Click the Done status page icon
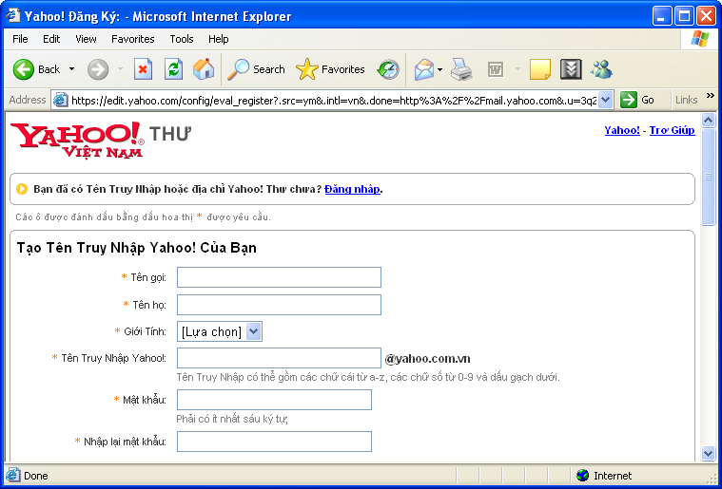 coord(13,475)
